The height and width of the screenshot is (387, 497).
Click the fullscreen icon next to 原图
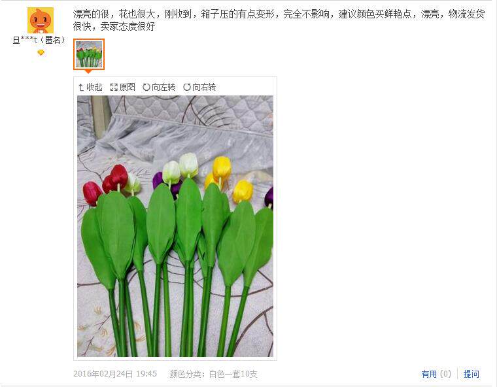114,87
